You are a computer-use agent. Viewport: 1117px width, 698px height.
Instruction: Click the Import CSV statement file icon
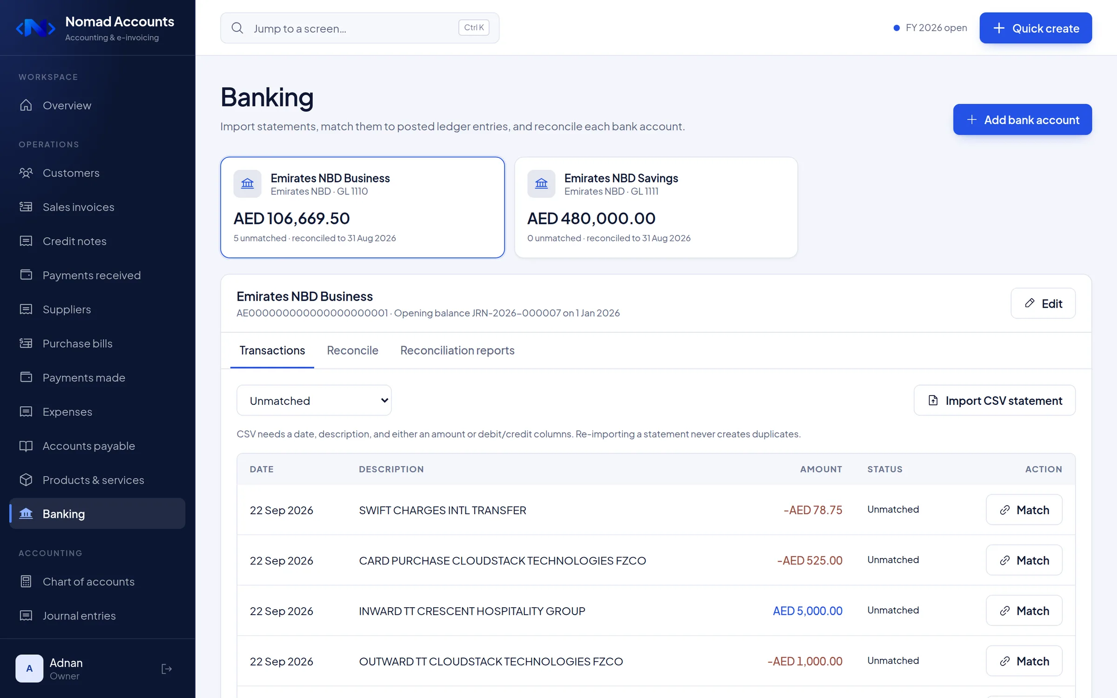pos(933,400)
